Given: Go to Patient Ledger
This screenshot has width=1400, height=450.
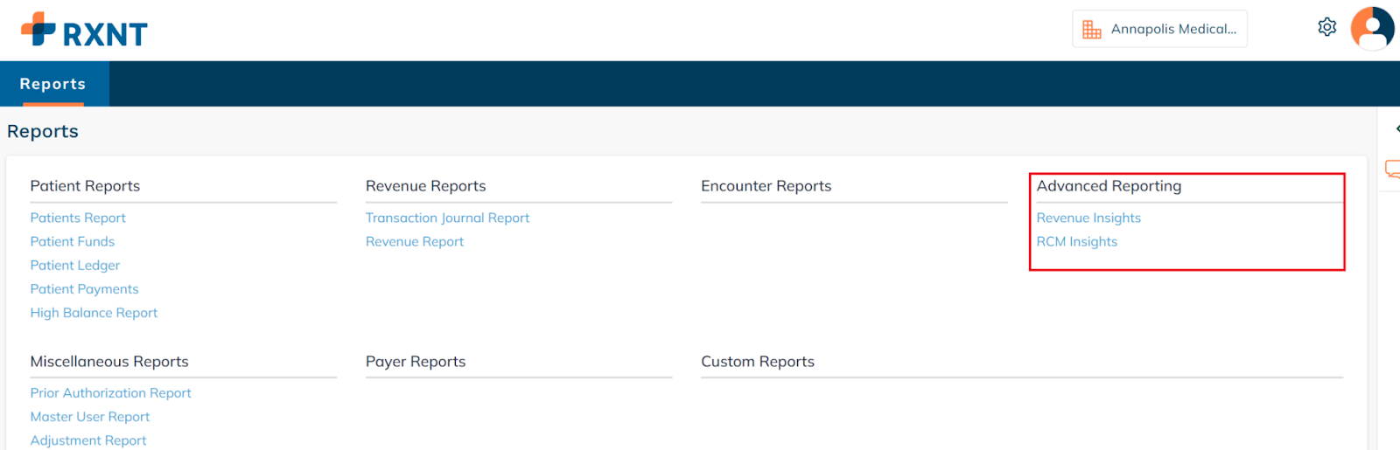Looking at the screenshot, I should 75,265.
